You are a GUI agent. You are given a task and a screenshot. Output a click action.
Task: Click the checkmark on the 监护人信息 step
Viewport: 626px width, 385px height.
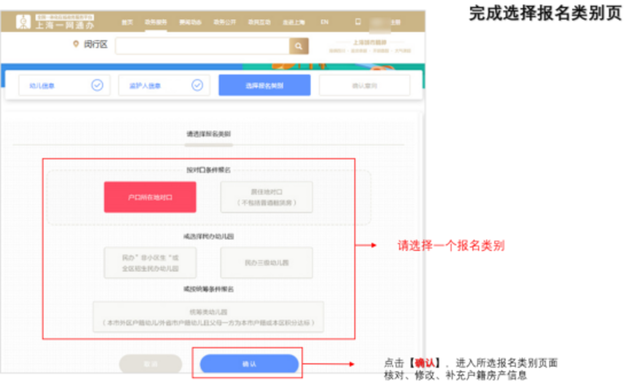coord(197,85)
